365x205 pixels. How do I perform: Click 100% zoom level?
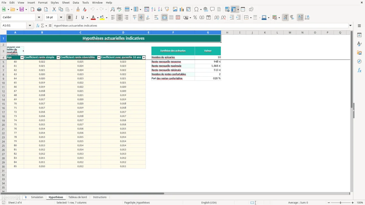tap(360, 203)
